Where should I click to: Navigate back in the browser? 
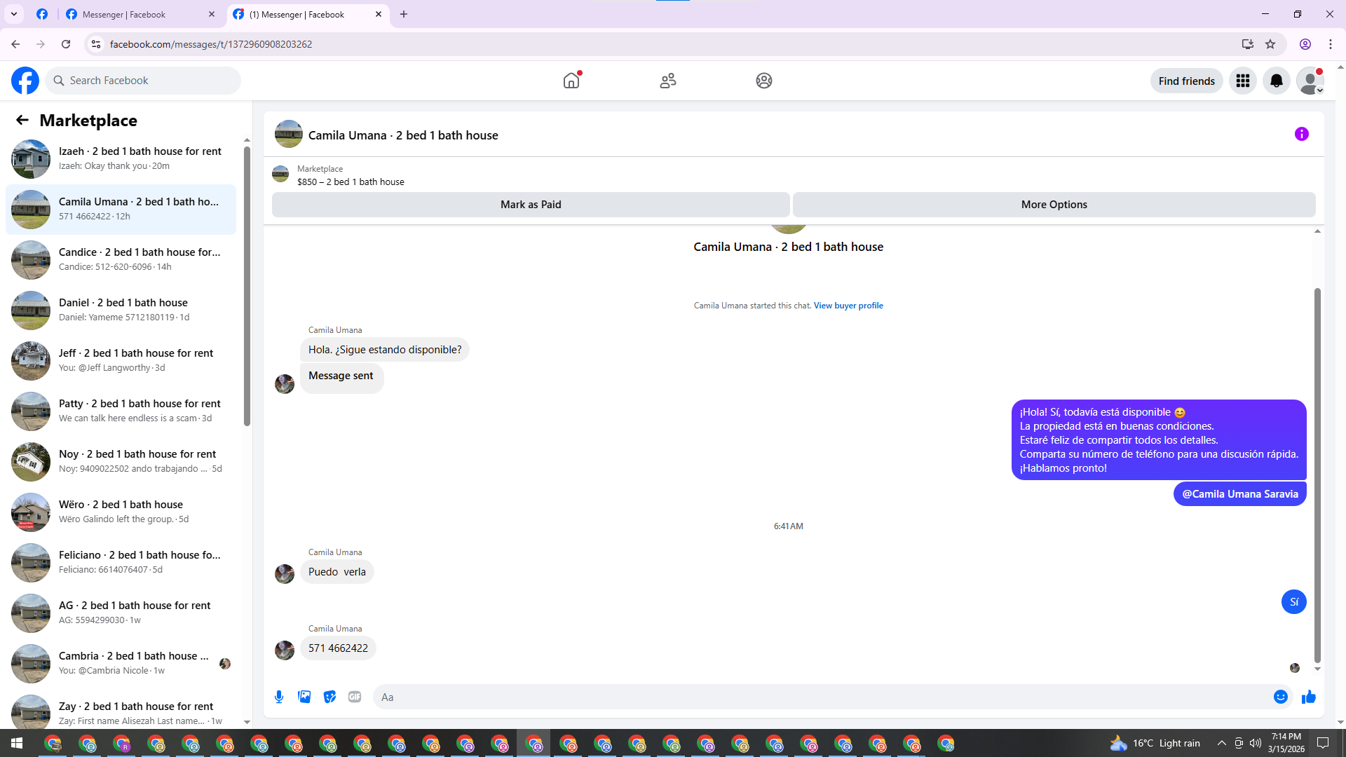pyautogui.click(x=15, y=44)
